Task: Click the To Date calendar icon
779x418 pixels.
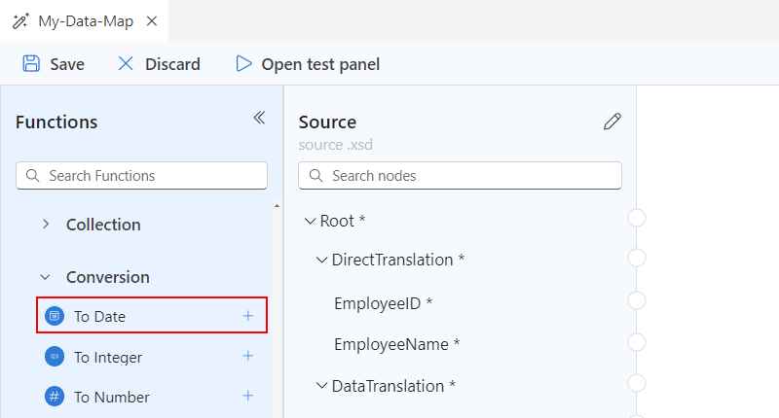Action: tap(55, 316)
